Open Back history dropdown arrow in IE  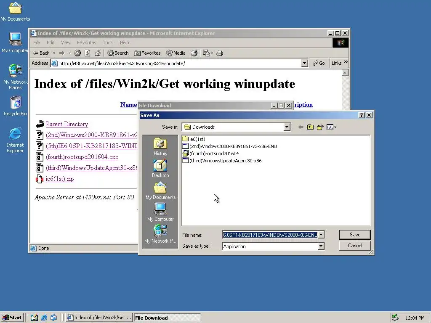54,53
